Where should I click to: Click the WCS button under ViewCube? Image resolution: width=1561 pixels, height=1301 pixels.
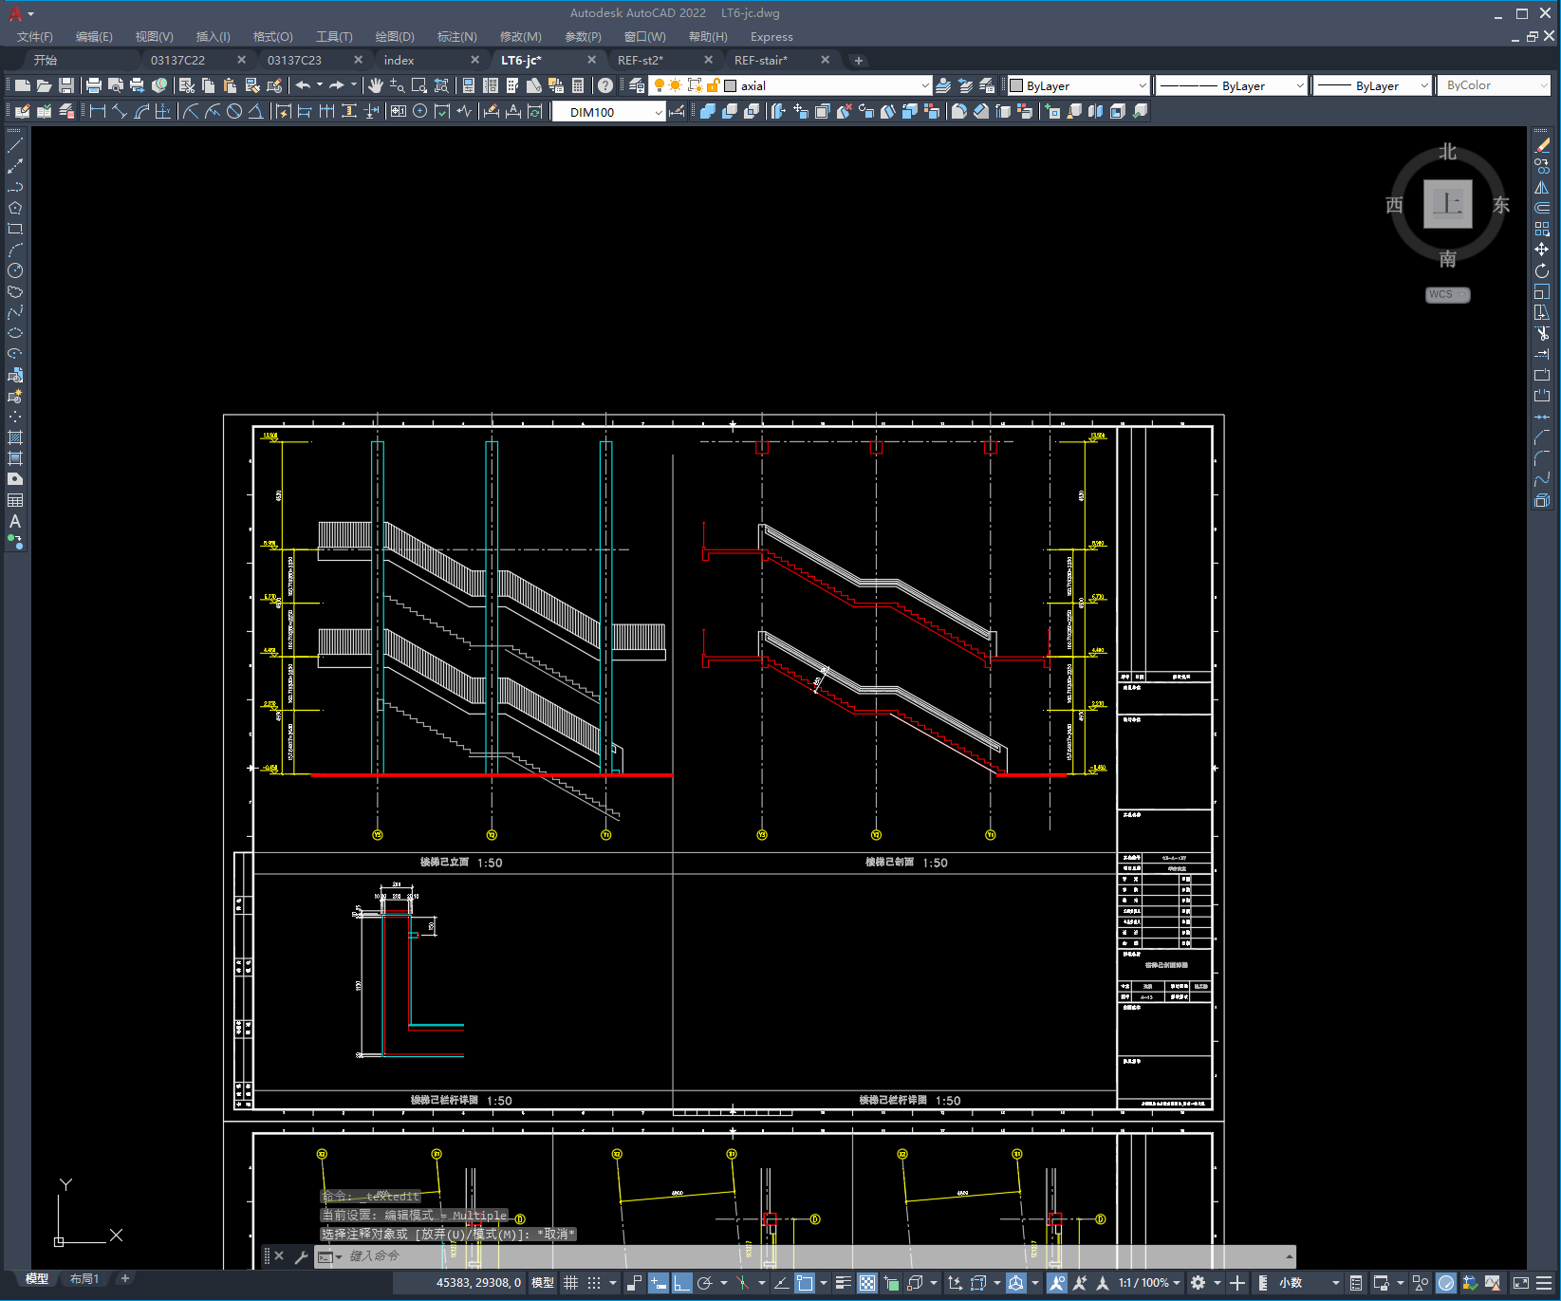(1447, 294)
